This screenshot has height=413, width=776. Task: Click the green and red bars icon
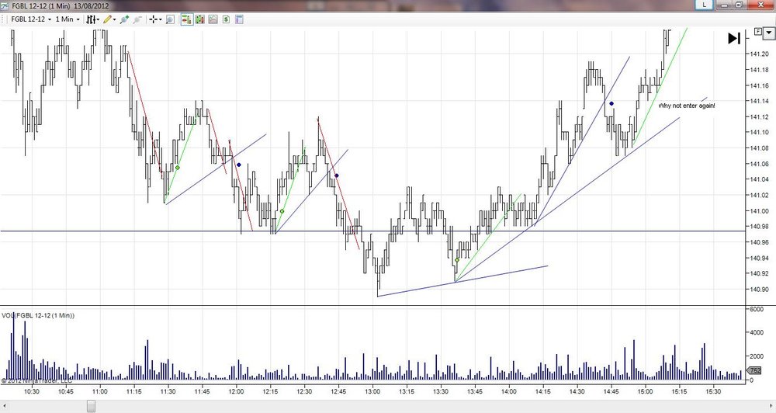(x=200, y=19)
